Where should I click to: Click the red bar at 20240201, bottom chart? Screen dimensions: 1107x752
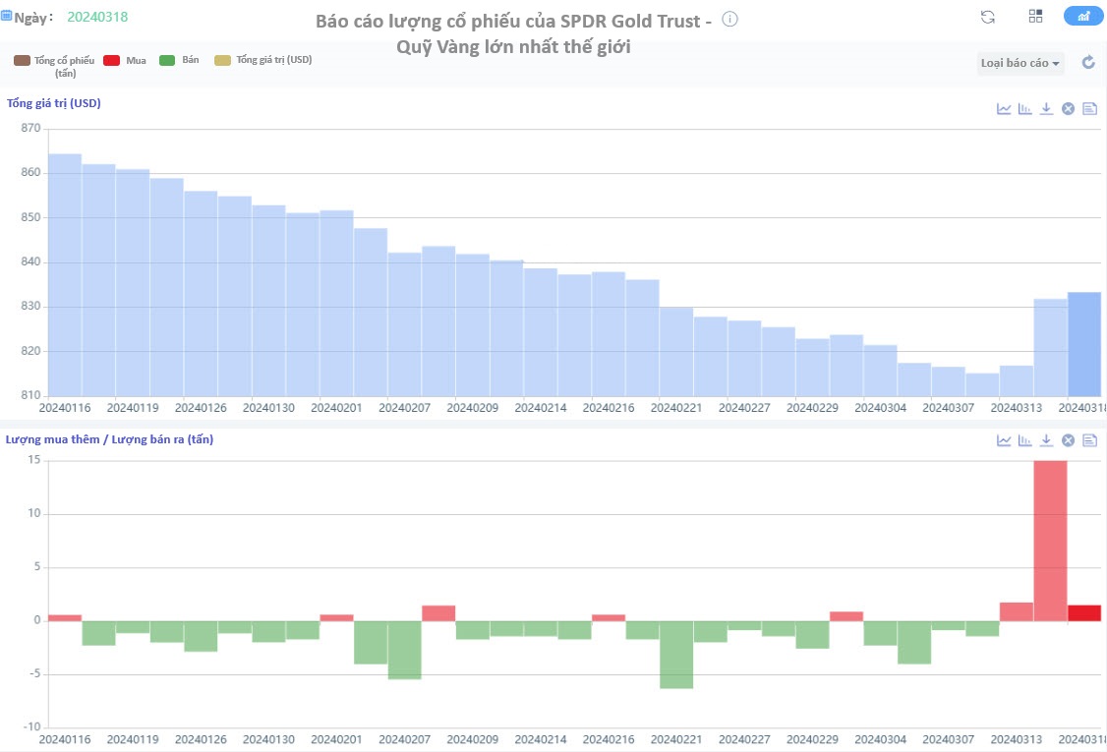pos(337,618)
